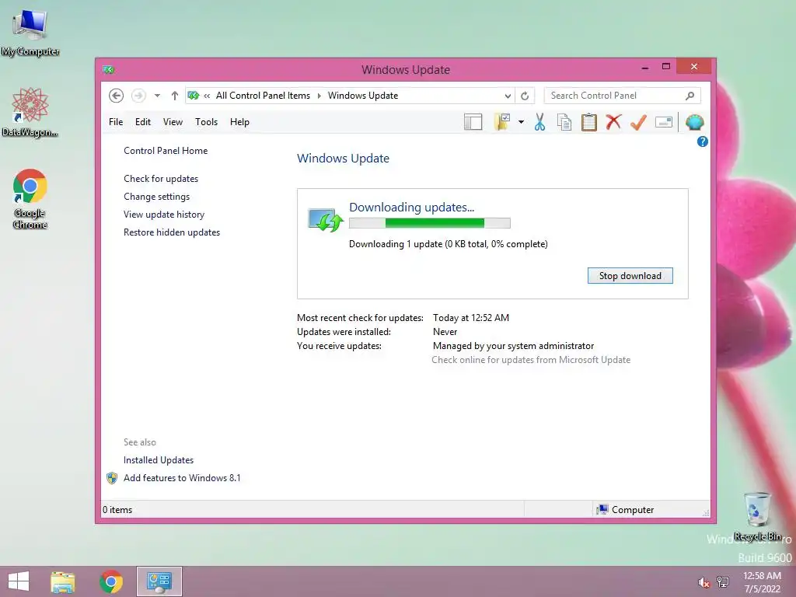
Task: Open the Help menu
Action: coord(239,122)
